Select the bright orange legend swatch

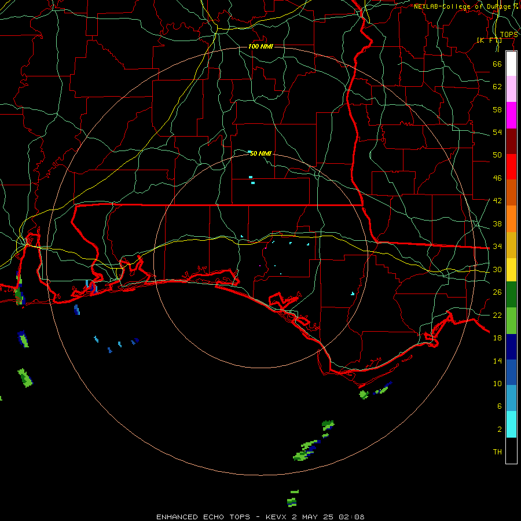pyautogui.click(x=511, y=219)
